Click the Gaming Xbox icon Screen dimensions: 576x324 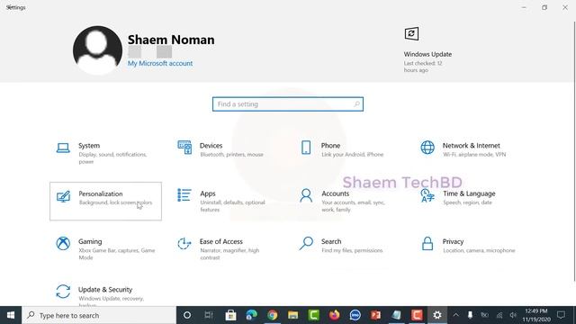[63, 243]
